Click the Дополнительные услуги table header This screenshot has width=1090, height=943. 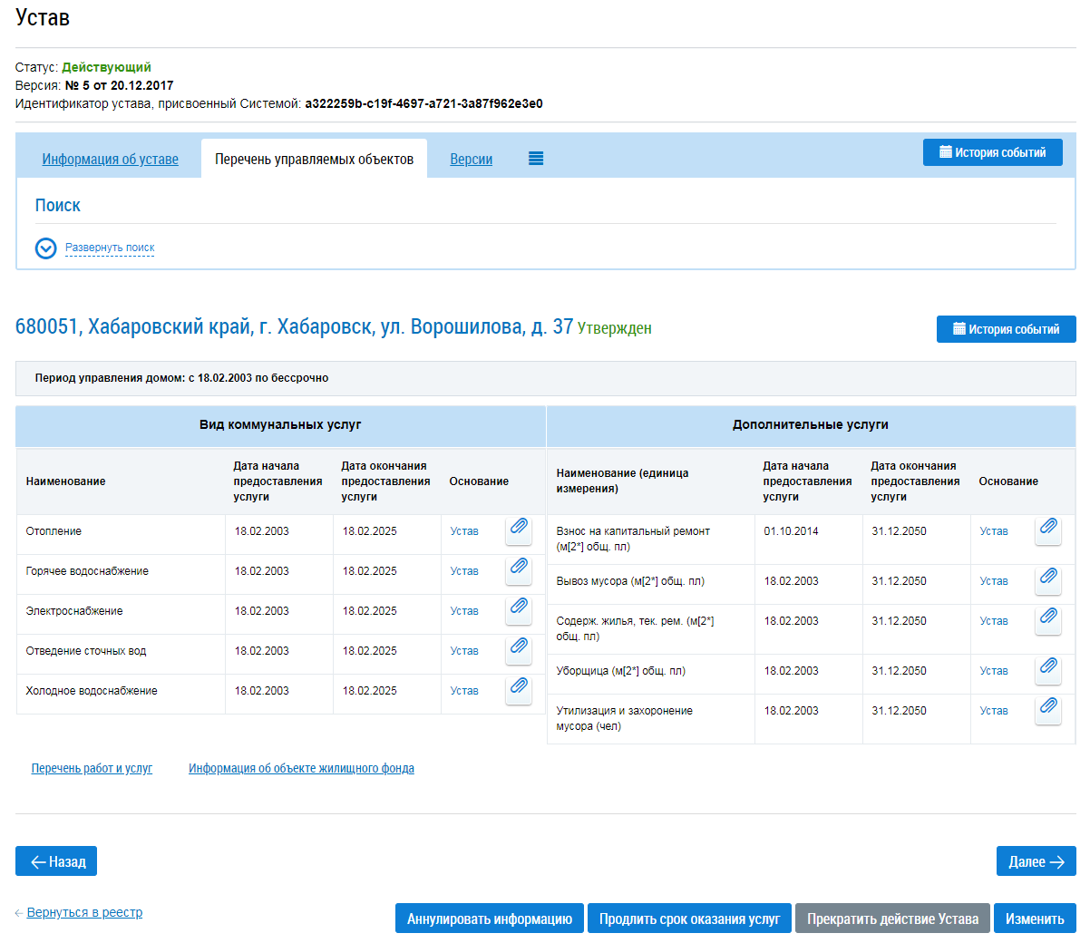click(x=811, y=424)
